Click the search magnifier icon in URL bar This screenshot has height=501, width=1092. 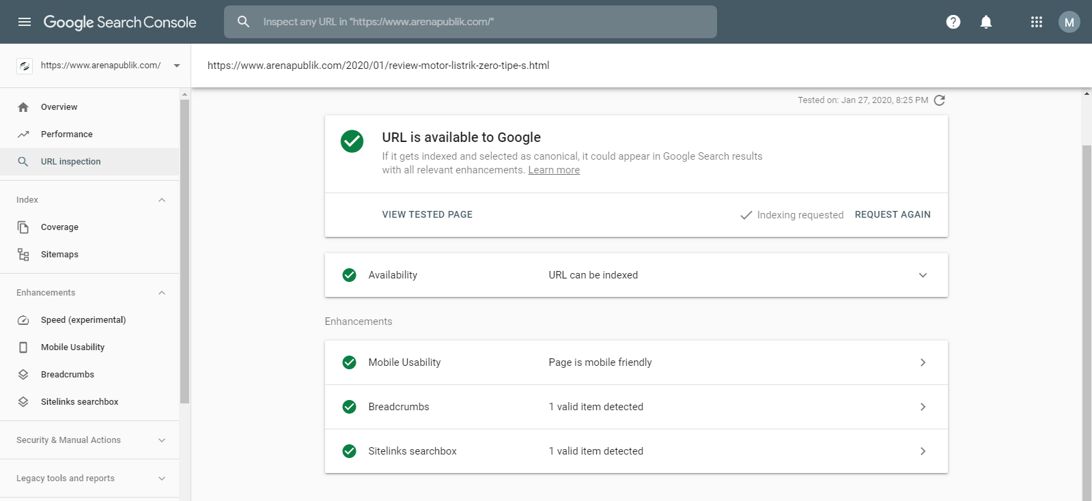coord(243,22)
